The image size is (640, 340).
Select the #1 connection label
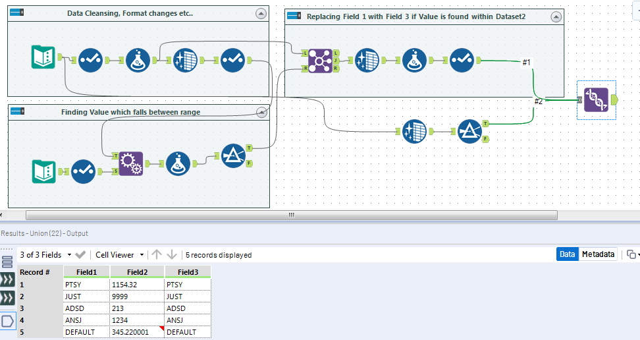[527, 62]
